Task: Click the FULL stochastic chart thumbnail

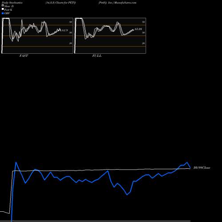Action: coord(110,36)
